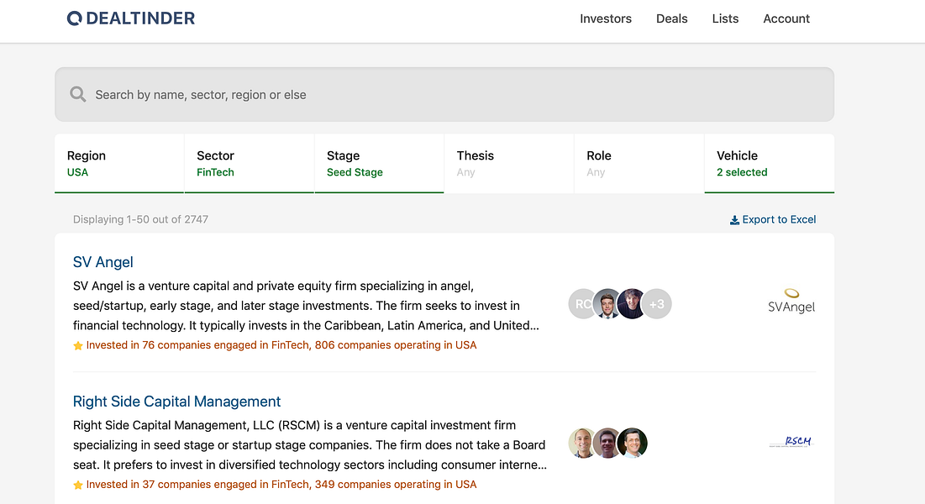Click the Right Side Capital Management description text
The height and width of the screenshot is (504, 925).
click(x=310, y=445)
